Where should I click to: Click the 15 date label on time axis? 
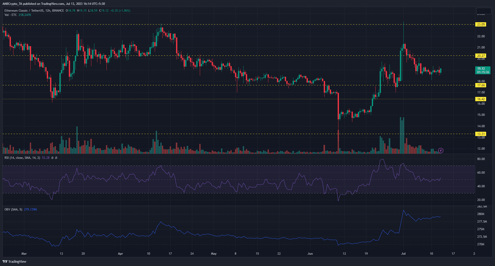(257, 254)
